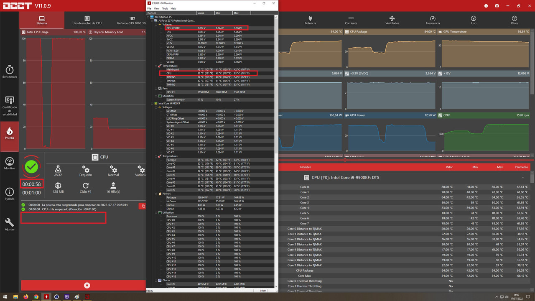Collapse motherboard Voltages group in HWMonitor
Screen dimensions: 535x301
156,24
